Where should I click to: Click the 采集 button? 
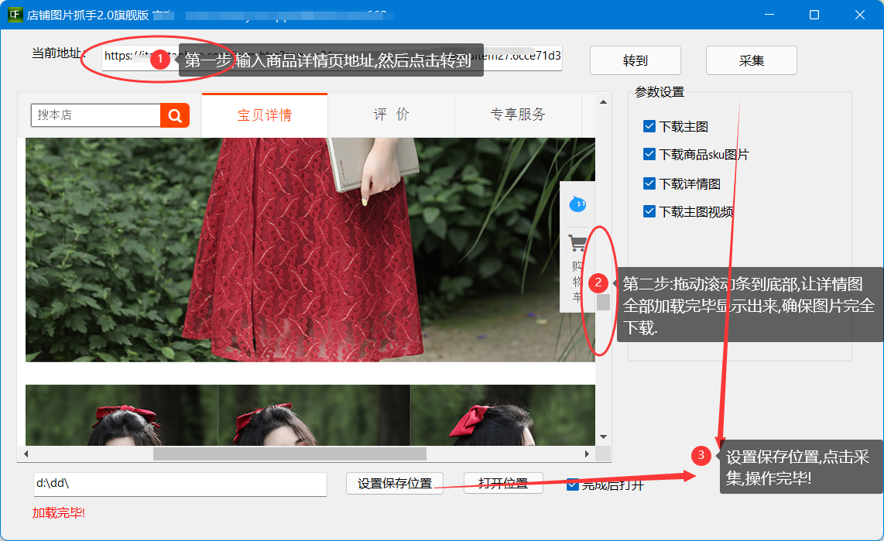click(x=751, y=60)
